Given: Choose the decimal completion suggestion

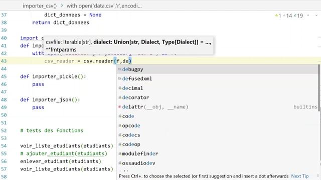Looking at the screenshot, I should coord(218,88).
